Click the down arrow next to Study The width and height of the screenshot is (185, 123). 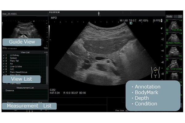(x=180, y=17)
